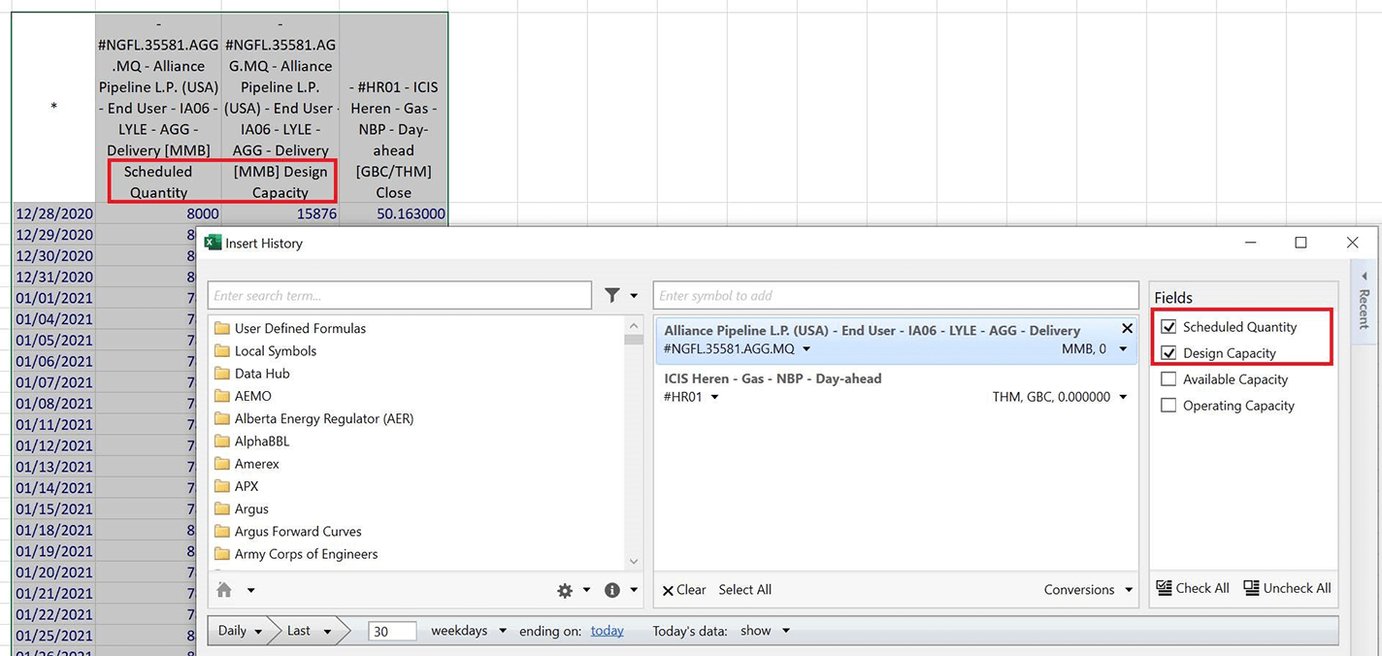Image resolution: width=1382 pixels, height=656 pixels.
Task: Close the Insert History dialog
Action: click(x=1352, y=243)
